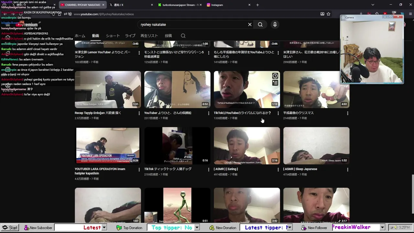Open options menu for YouTuber よりひと video
This screenshot has width=414, height=233.
tap(209, 113)
